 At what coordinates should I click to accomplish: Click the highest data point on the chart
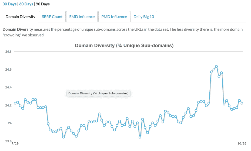pyautogui.click(x=216, y=66)
